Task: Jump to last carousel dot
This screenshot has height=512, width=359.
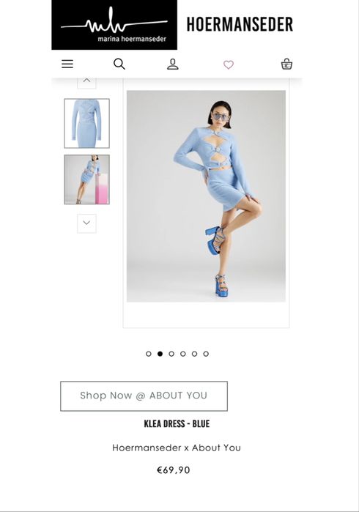Action: click(206, 354)
